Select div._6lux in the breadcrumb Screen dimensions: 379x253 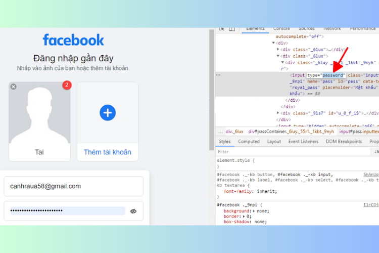pyautogui.click(x=234, y=132)
